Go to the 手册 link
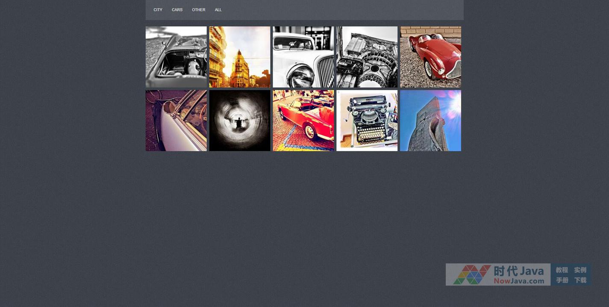Image resolution: width=609 pixels, height=307 pixels. point(562,280)
